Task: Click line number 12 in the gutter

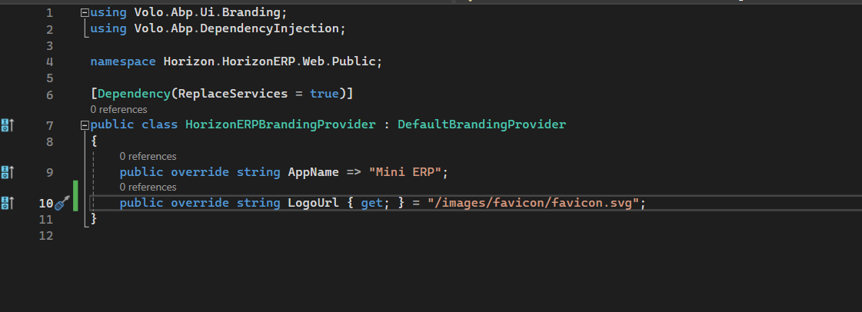Action: [46, 236]
